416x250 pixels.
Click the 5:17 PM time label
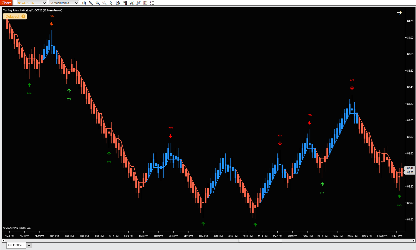(x=114, y=236)
